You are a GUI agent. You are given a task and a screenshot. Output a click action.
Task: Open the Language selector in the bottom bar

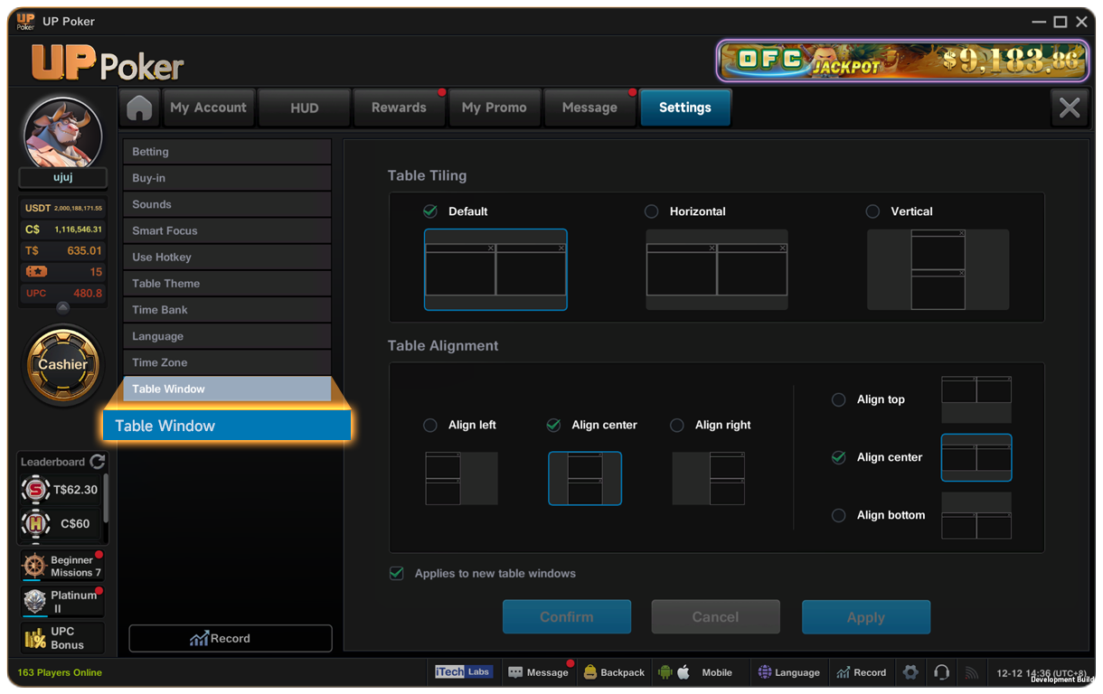pos(788,672)
